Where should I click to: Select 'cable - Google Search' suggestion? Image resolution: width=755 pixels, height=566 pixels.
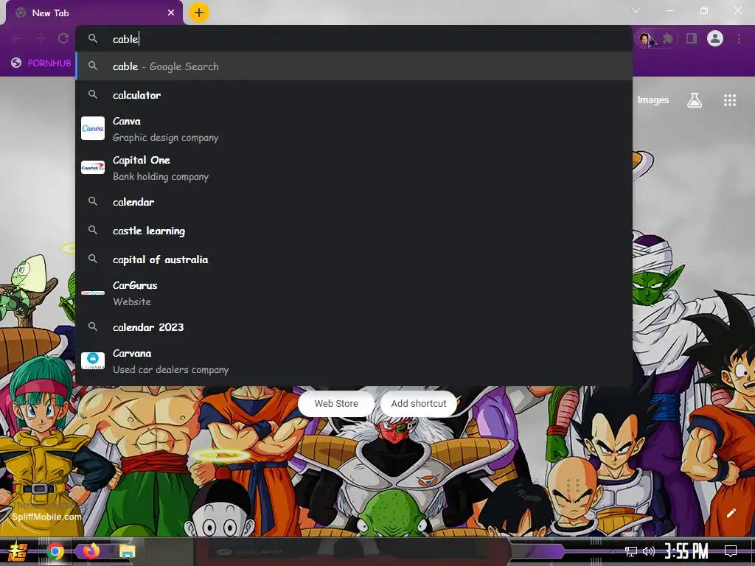(x=354, y=66)
